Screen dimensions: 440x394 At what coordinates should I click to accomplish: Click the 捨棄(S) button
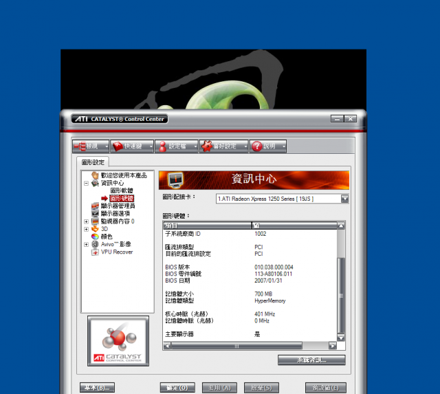point(261,388)
